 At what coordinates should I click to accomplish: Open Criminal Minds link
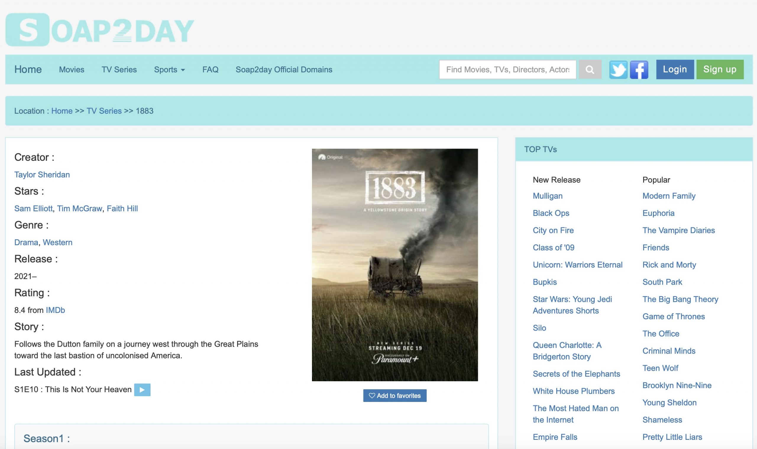669,351
